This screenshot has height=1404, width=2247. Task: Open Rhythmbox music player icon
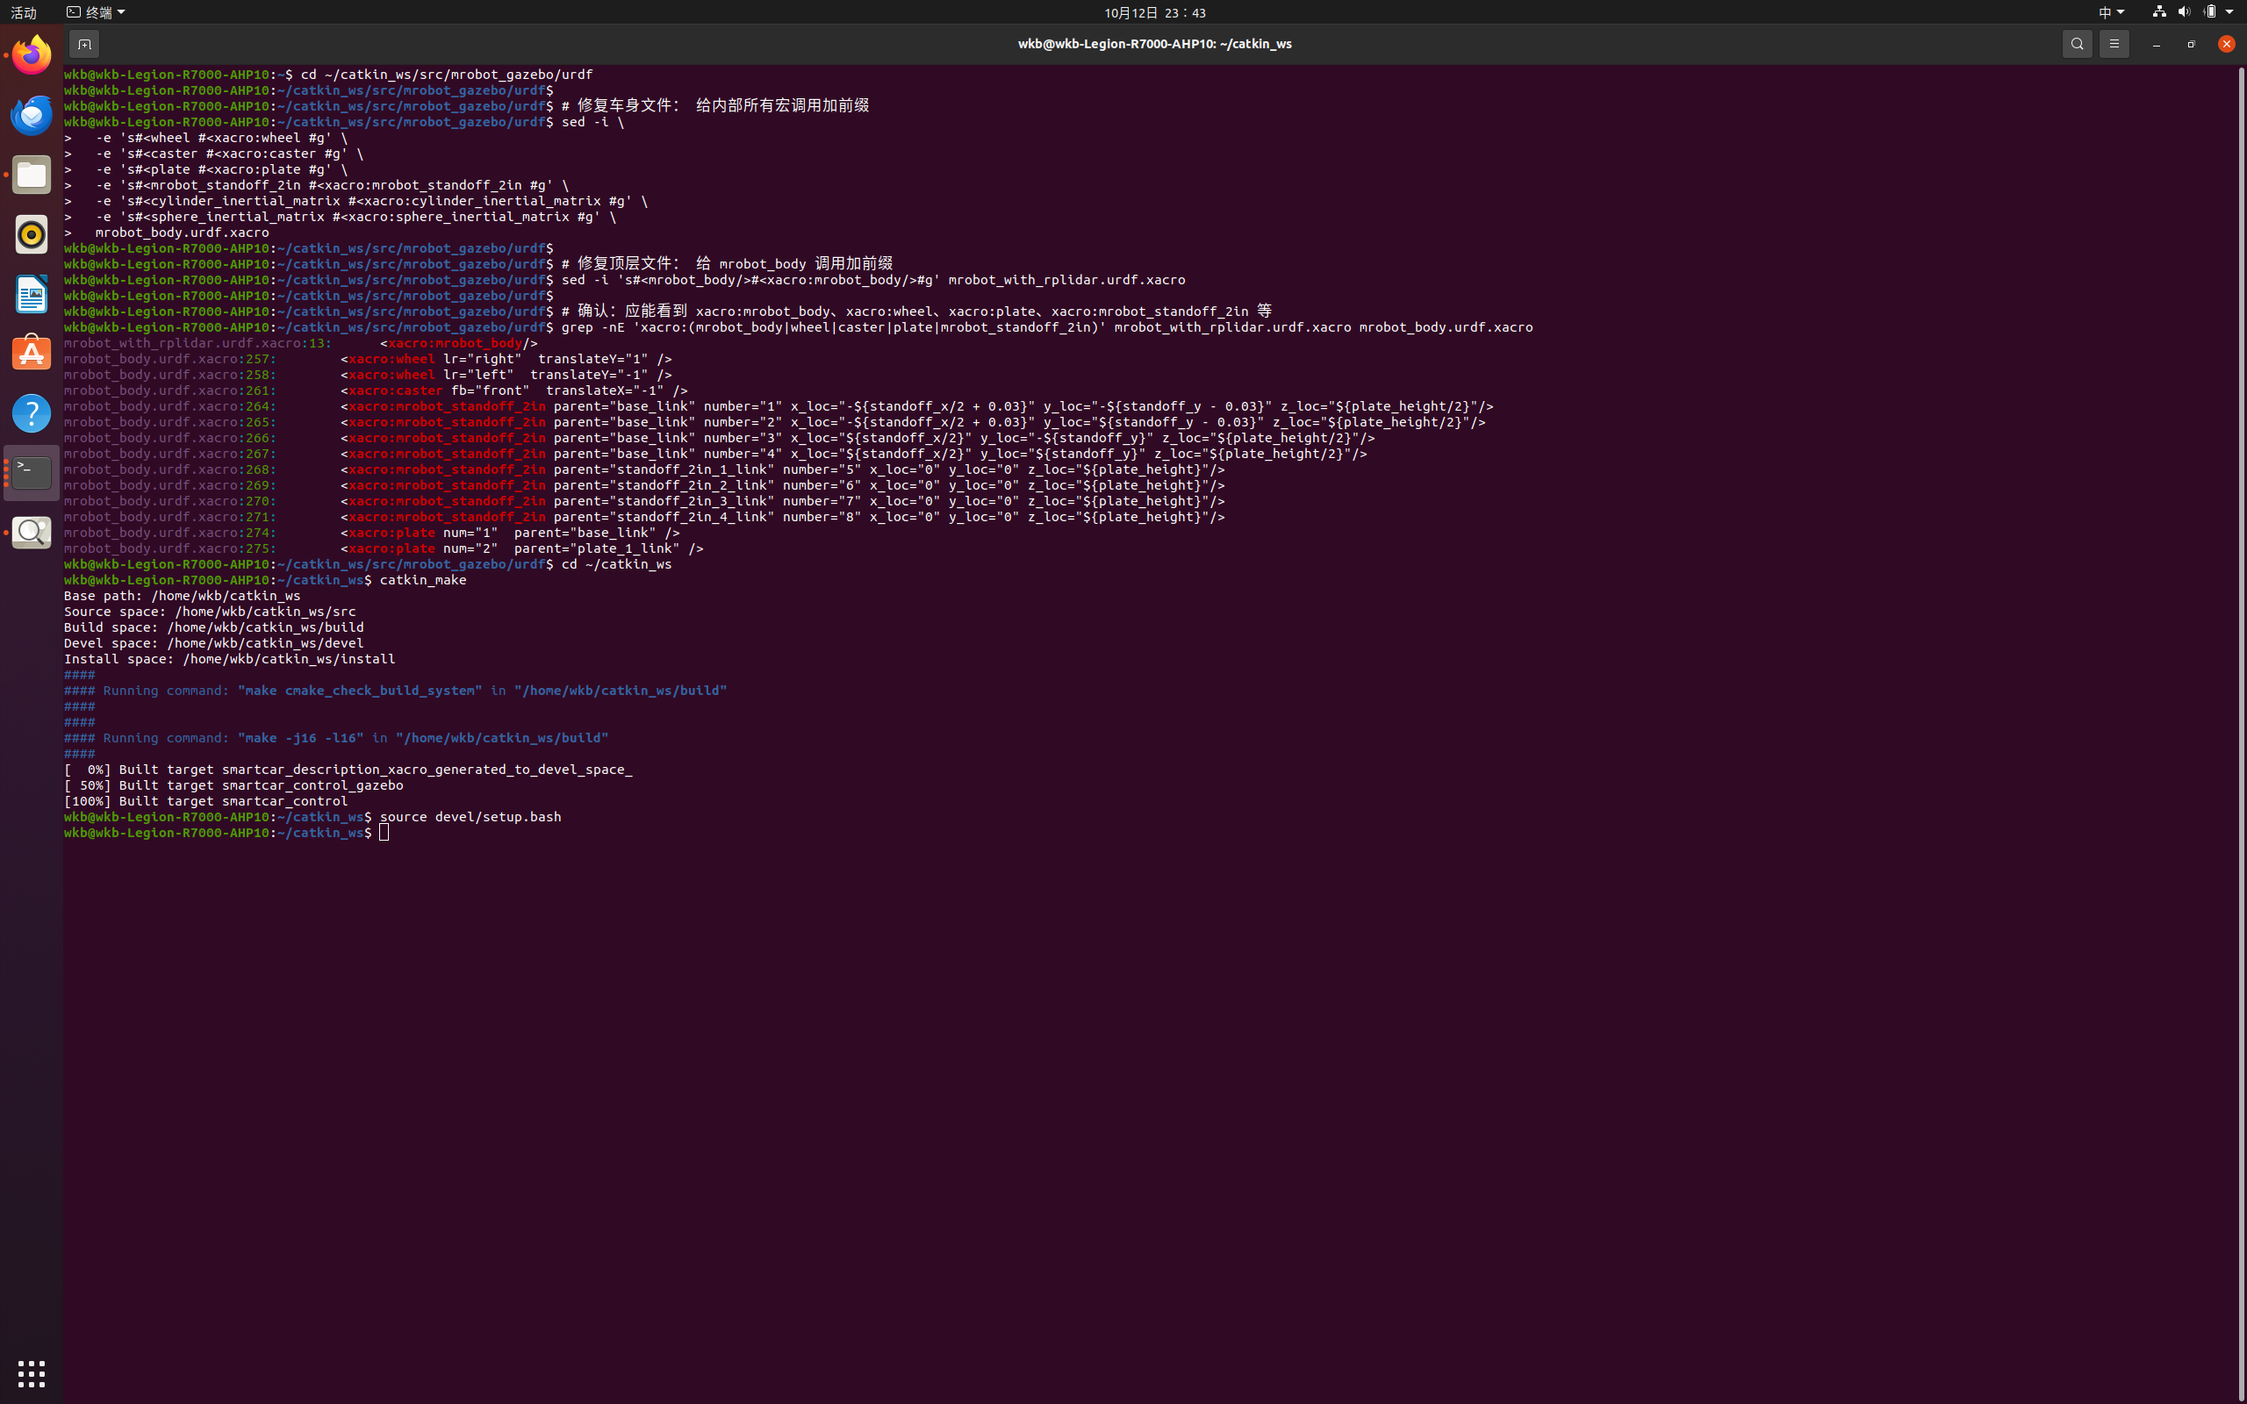coord(32,234)
